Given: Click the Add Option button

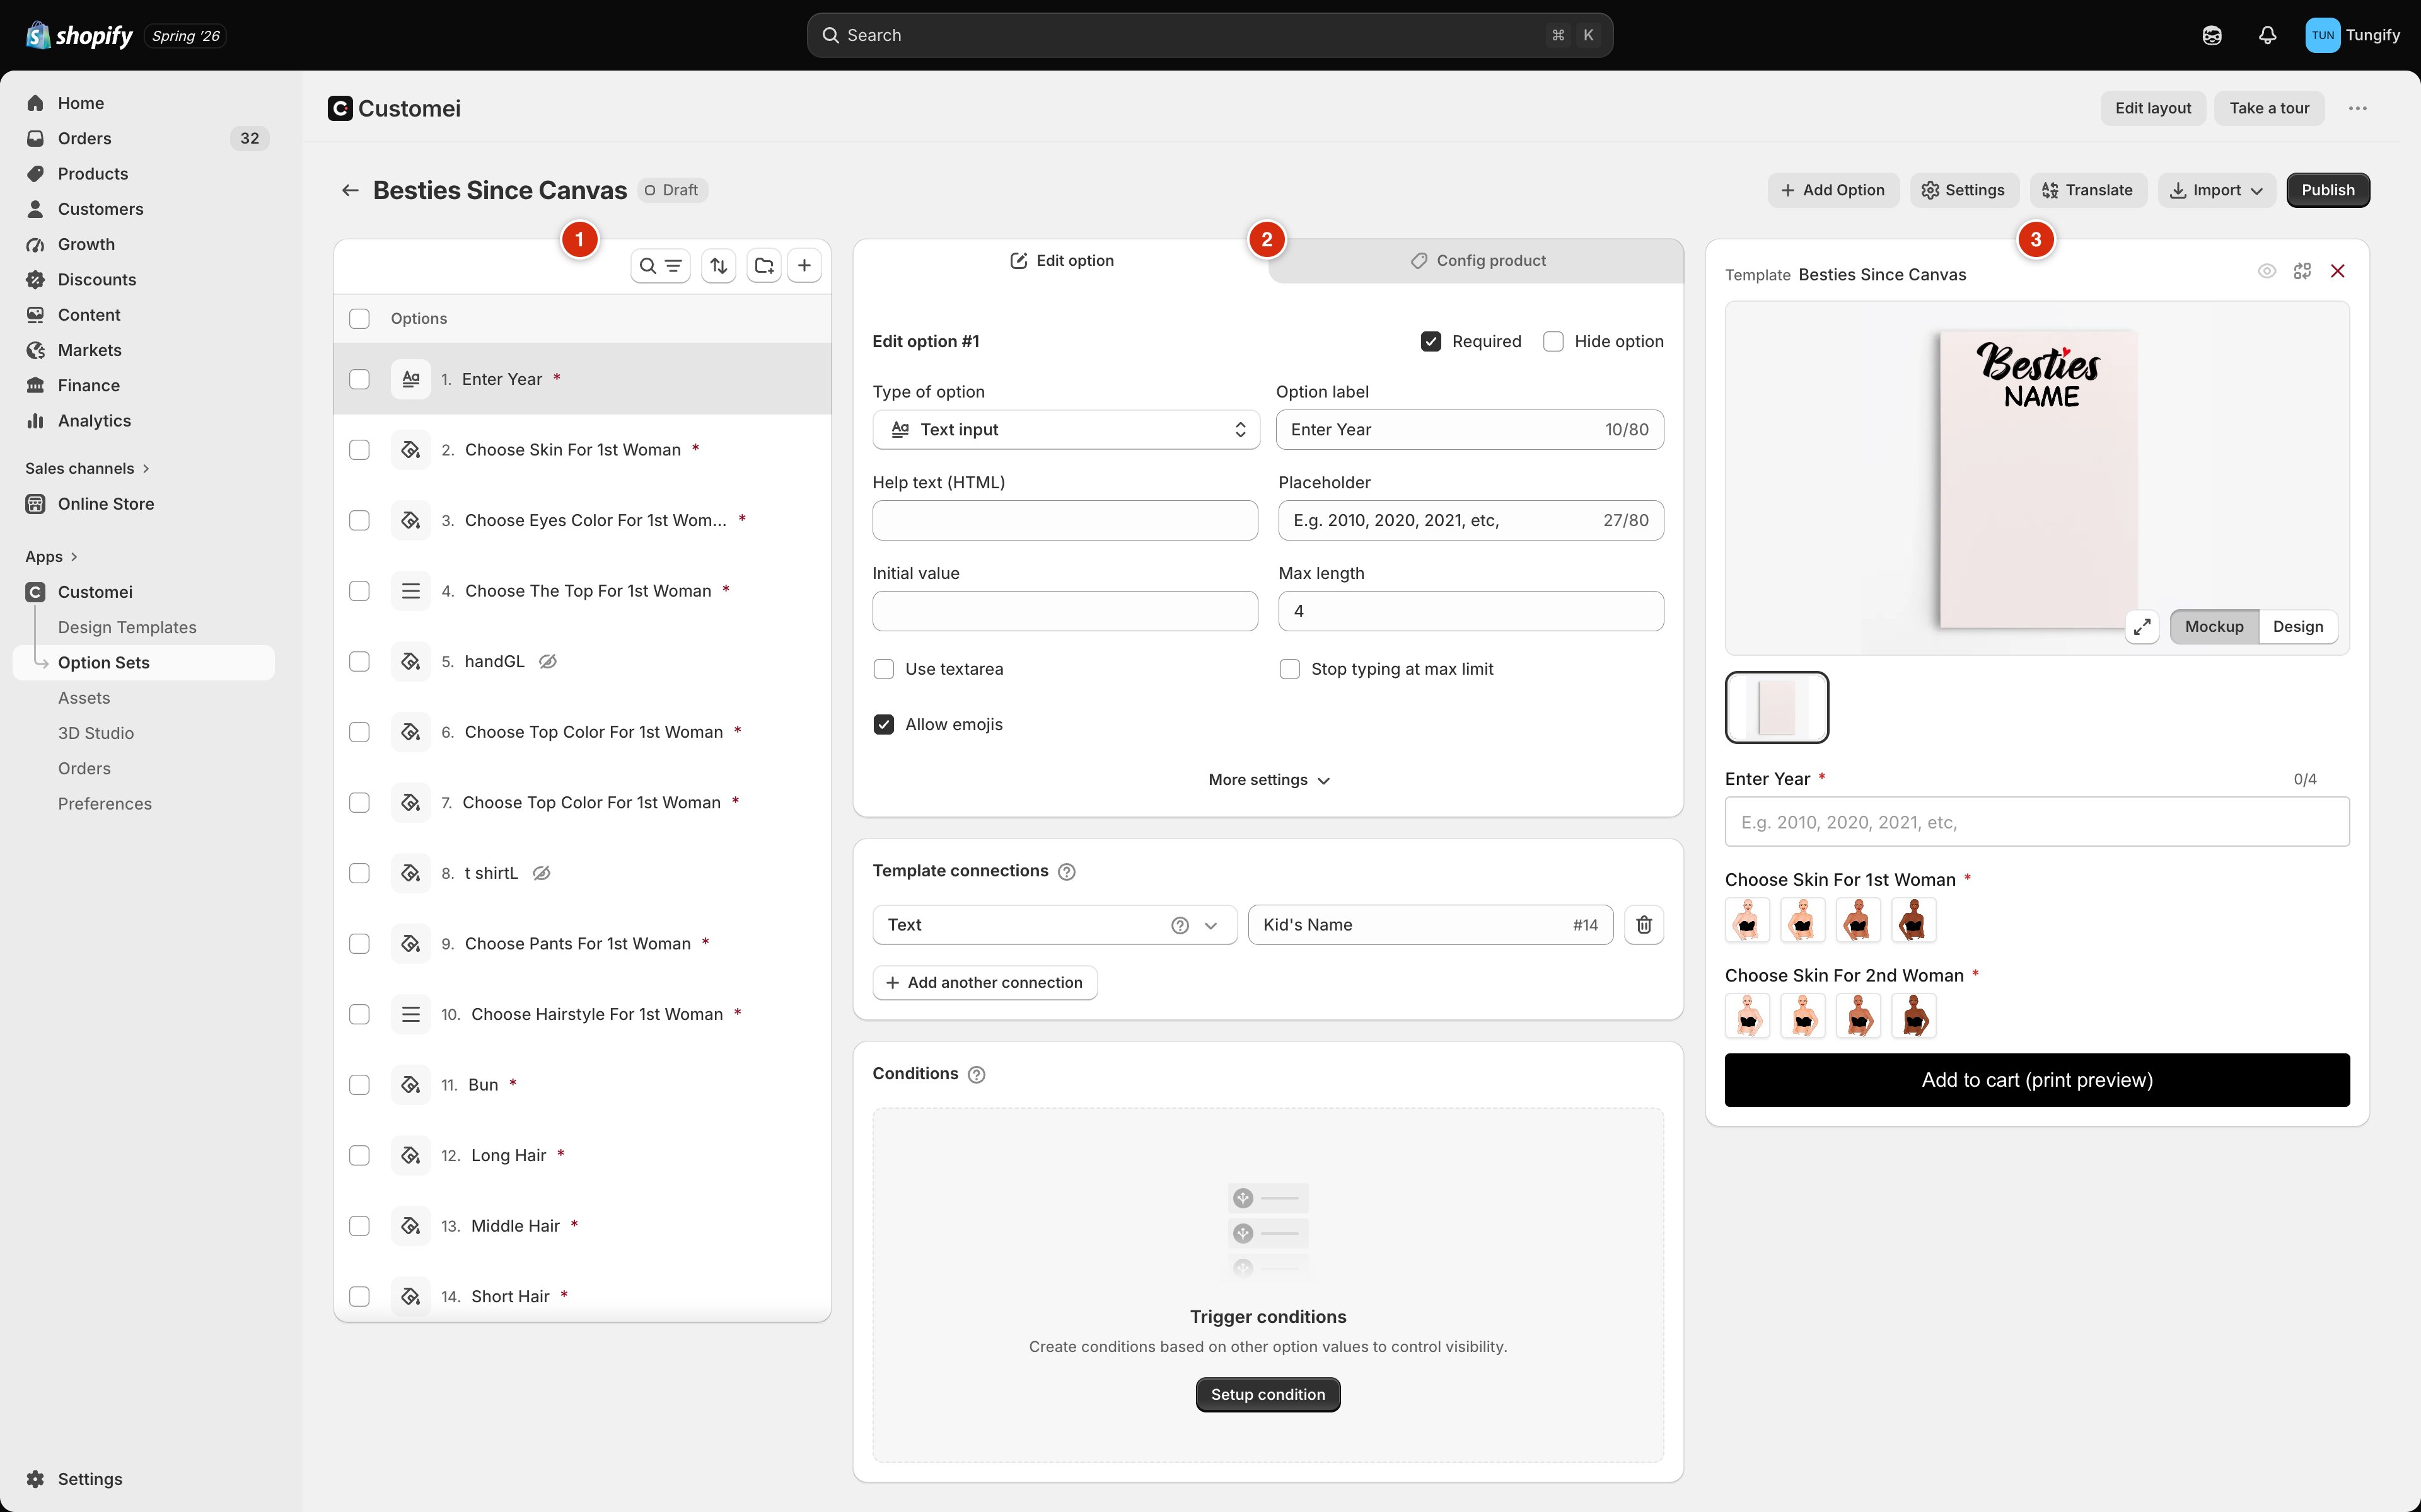Looking at the screenshot, I should click(x=1833, y=190).
